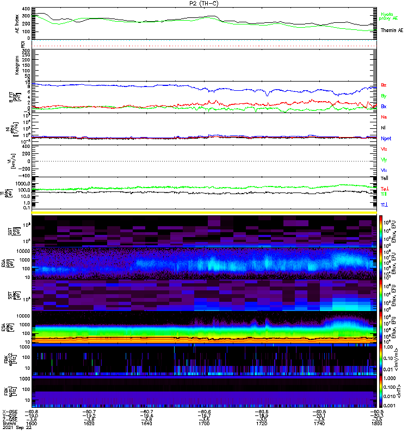Click the 1600 time axis tick label
408x435 pixels.
coord(32,424)
